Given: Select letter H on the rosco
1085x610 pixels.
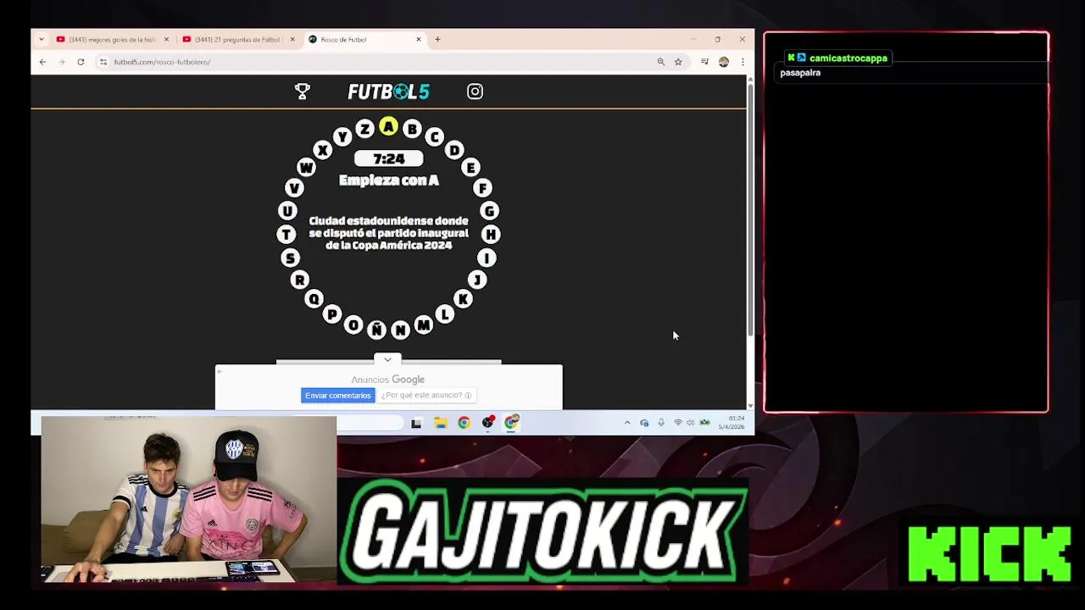Looking at the screenshot, I should [x=491, y=235].
